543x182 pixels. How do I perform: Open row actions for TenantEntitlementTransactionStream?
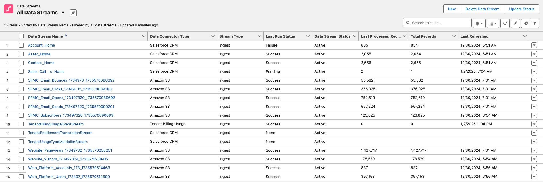[x=534, y=133]
